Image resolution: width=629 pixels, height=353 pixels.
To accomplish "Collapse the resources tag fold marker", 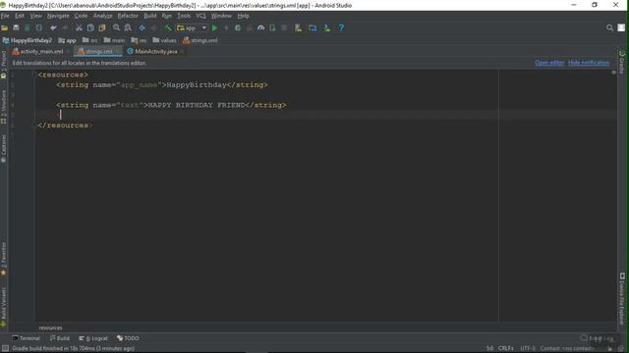I will [x=34, y=75].
